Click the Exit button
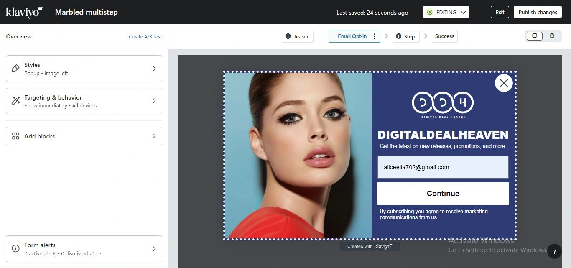 pos(500,12)
